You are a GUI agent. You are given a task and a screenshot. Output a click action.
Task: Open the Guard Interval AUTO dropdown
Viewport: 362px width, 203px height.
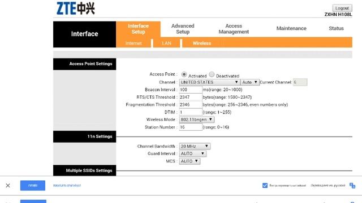tap(192, 153)
